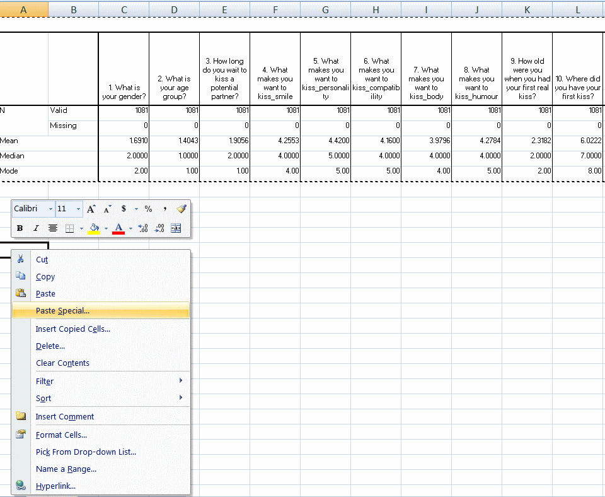This screenshot has height=497, width=605.
Task: Choose Cut from the context menu
Action: [101, 259]
